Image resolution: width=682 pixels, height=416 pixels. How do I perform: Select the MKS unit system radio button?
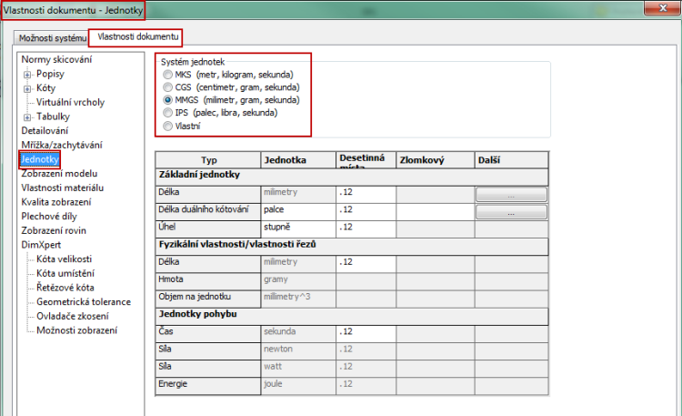[167, 74]
